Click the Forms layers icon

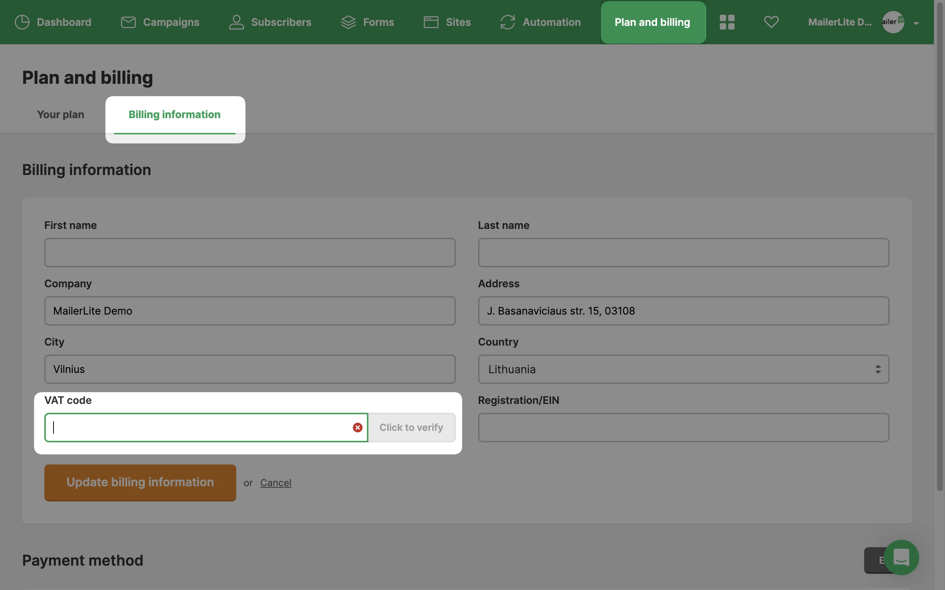[x=348, y=22]
